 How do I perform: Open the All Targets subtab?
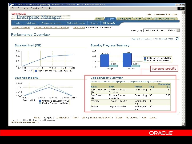coord(109,23)
